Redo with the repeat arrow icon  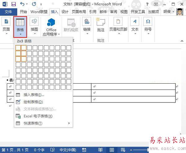tap(34, 4)
